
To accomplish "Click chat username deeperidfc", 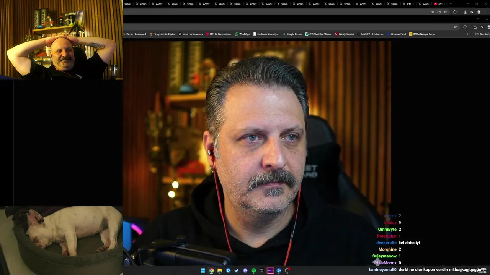I will (x=386, y=243).
